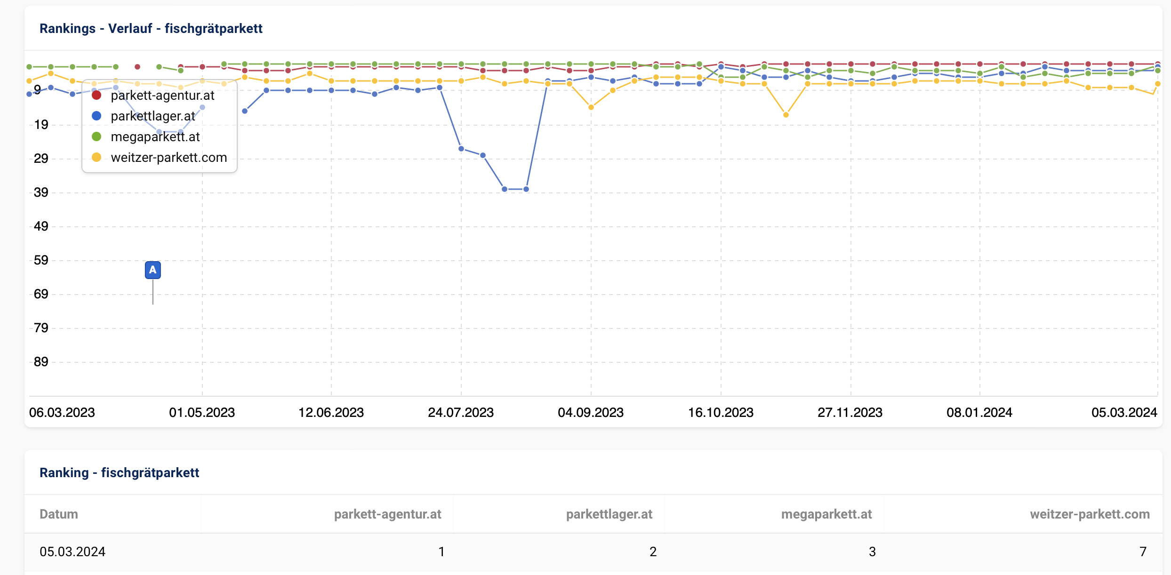Click the blue parkettlager.at legend dot
1171x575 pixels.
pyautogui.click(x=96, y=116)
